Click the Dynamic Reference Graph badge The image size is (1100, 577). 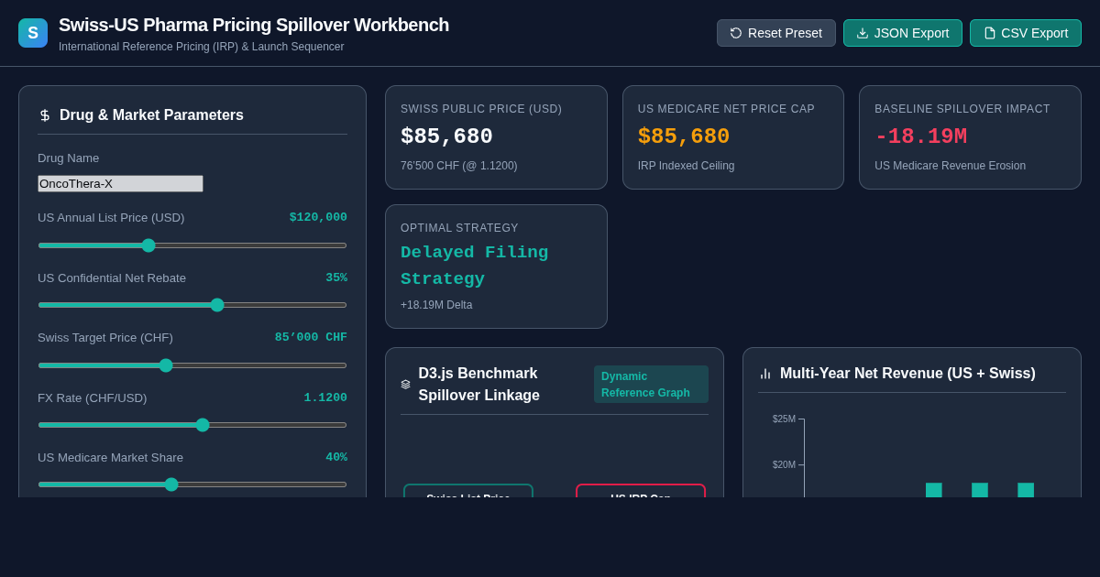click(x=651, y=385)
